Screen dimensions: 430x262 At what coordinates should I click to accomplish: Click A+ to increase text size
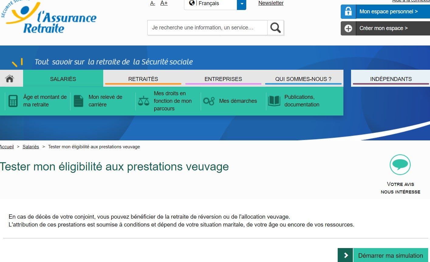tap(164, 3)
